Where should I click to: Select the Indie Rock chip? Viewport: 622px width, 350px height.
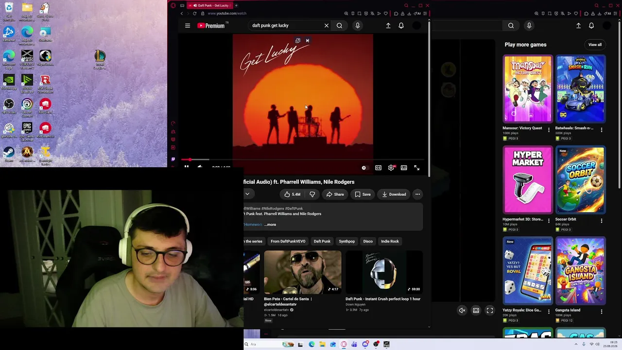390,241
